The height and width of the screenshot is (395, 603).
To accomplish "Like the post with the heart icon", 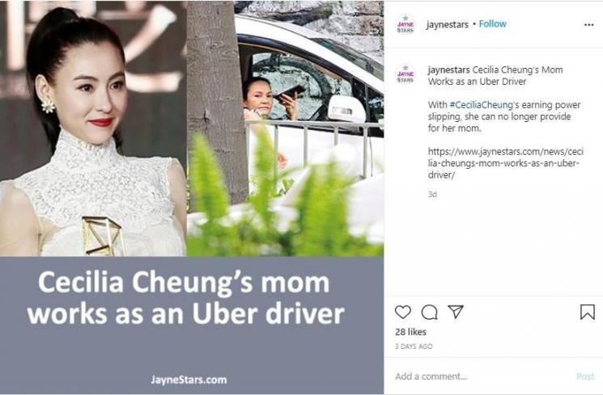I will pyautogui.click(x=402, y=312).
